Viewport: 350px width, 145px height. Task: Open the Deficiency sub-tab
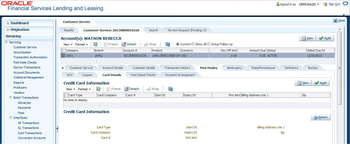pos(291,68)
